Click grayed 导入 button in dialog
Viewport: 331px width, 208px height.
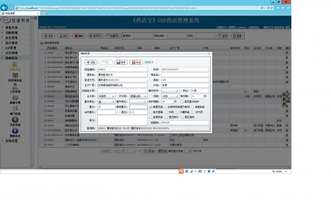[106, 62]
